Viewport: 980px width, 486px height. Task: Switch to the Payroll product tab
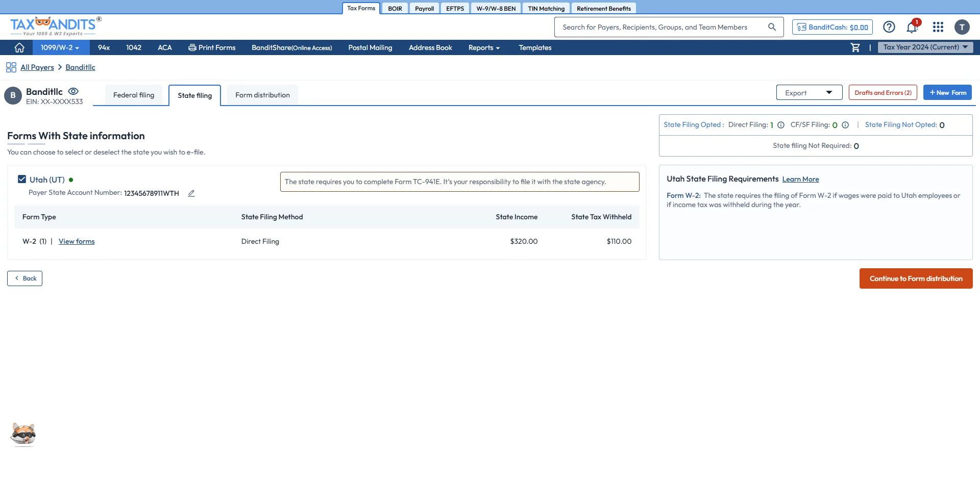point(424,8)
